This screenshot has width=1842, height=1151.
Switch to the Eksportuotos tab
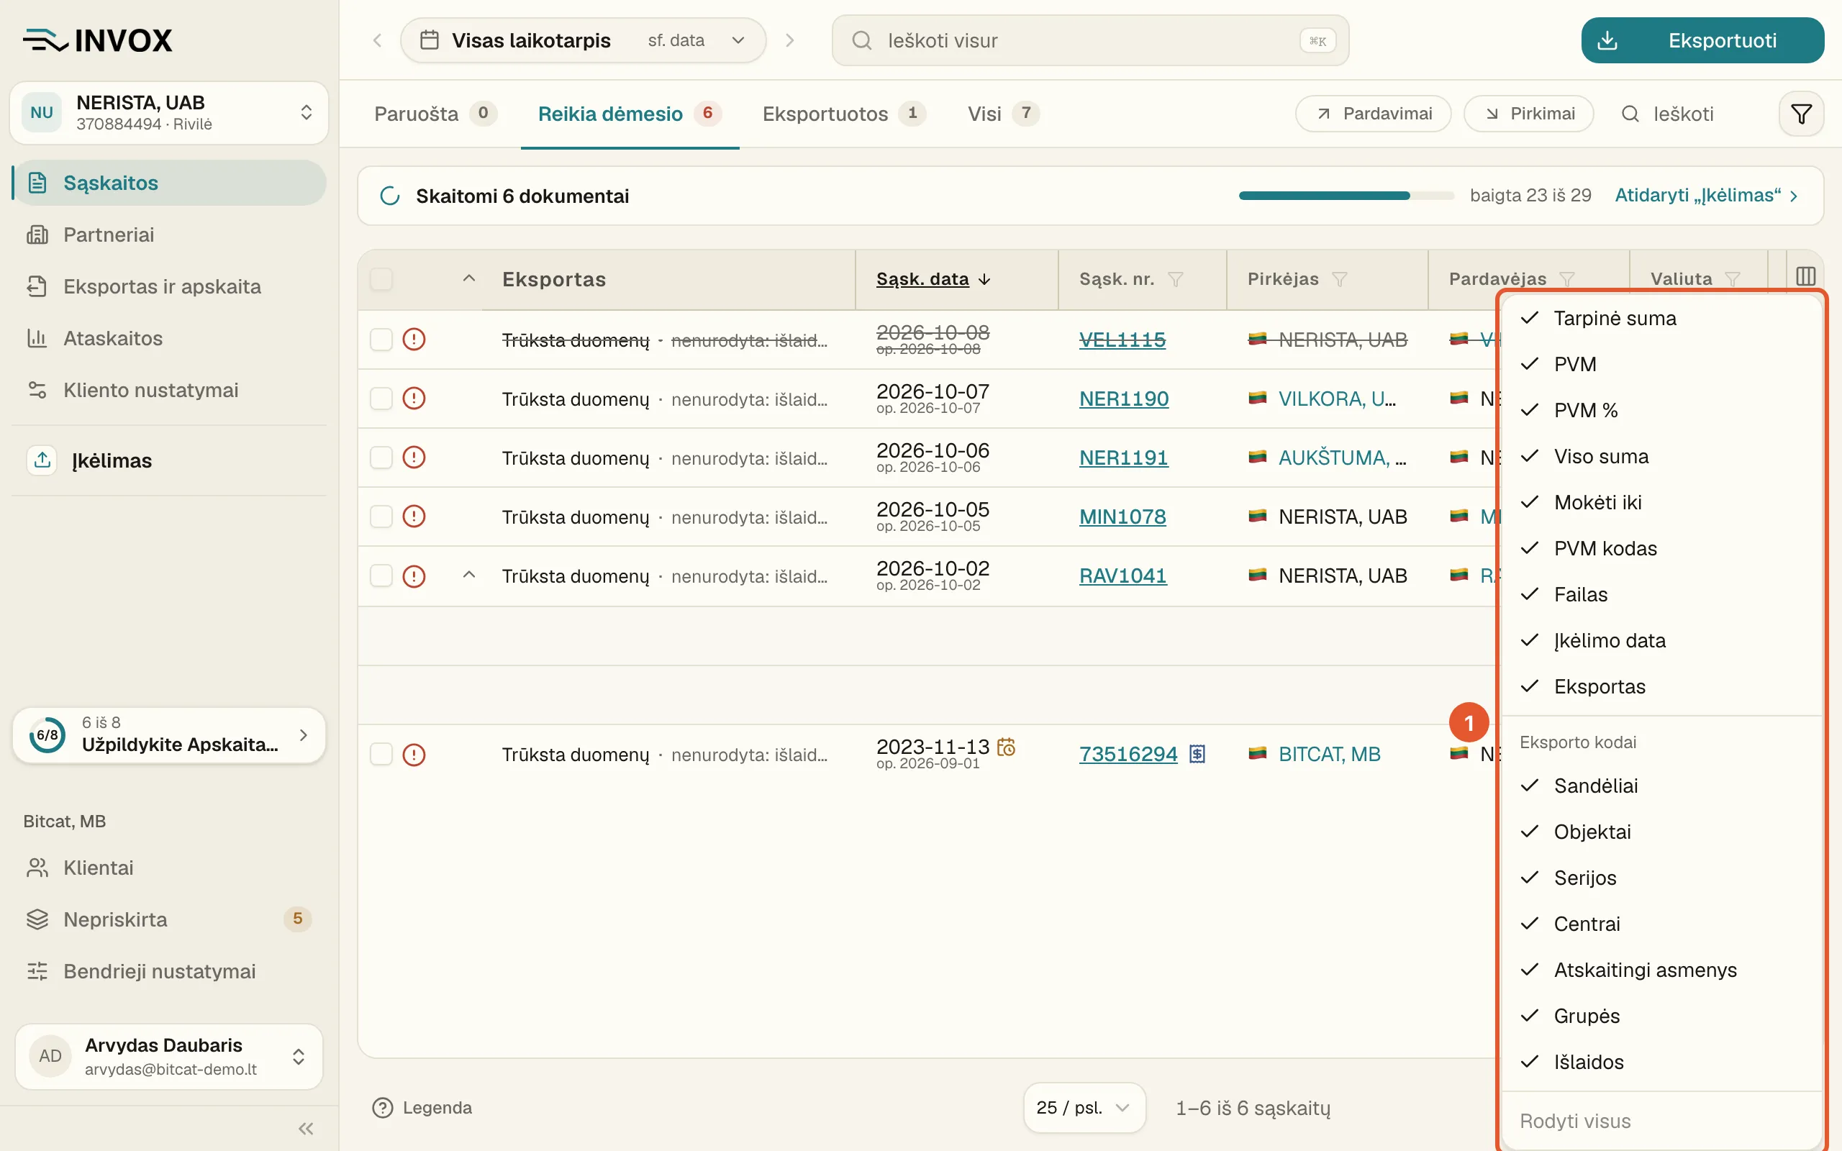[843, 114]
